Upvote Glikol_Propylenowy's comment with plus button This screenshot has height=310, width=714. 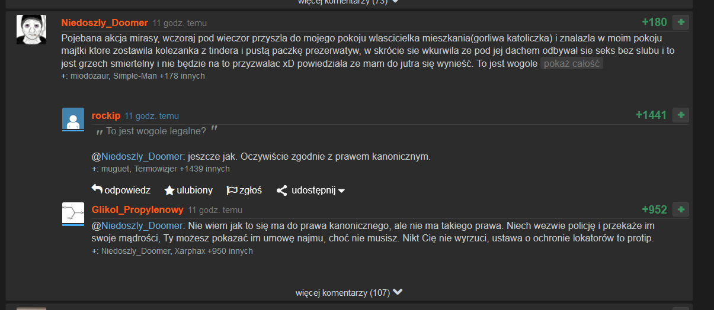(681, 209)
